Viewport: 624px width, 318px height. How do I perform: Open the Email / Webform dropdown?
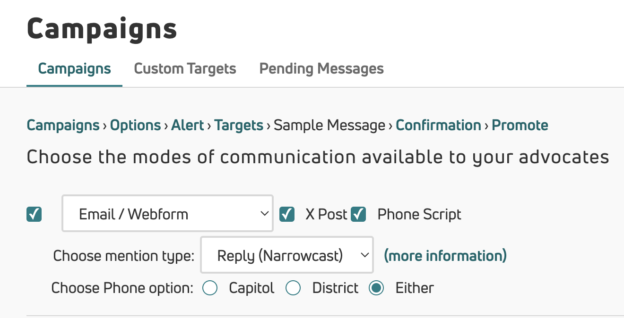coord(167,214)
